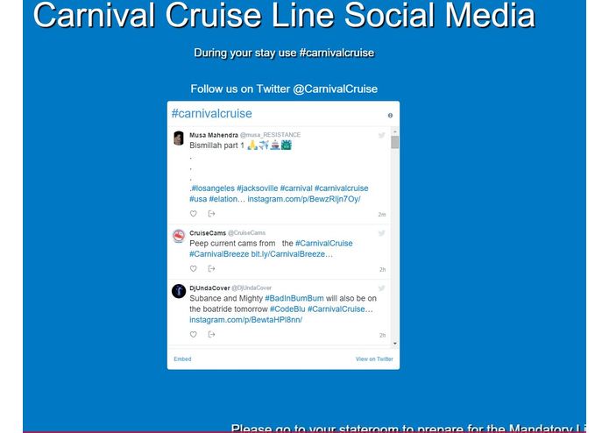Open the #losangeles hashtag
This screenshot has width=609, height=433.
tap(213, 188)
